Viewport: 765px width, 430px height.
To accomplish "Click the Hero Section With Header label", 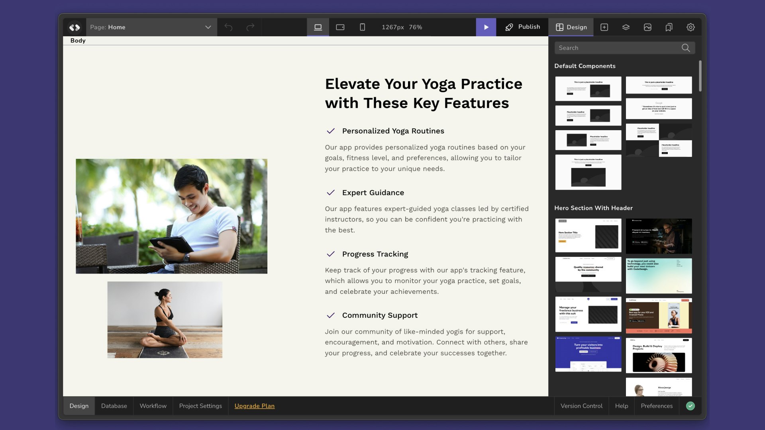I will 593,208.
